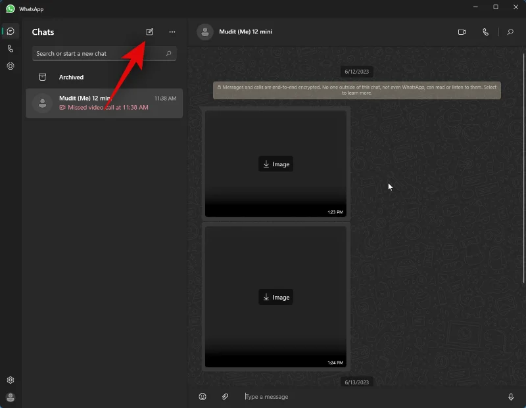Start a video call from the header
526x408 pixels.
[x=462, y=32]
